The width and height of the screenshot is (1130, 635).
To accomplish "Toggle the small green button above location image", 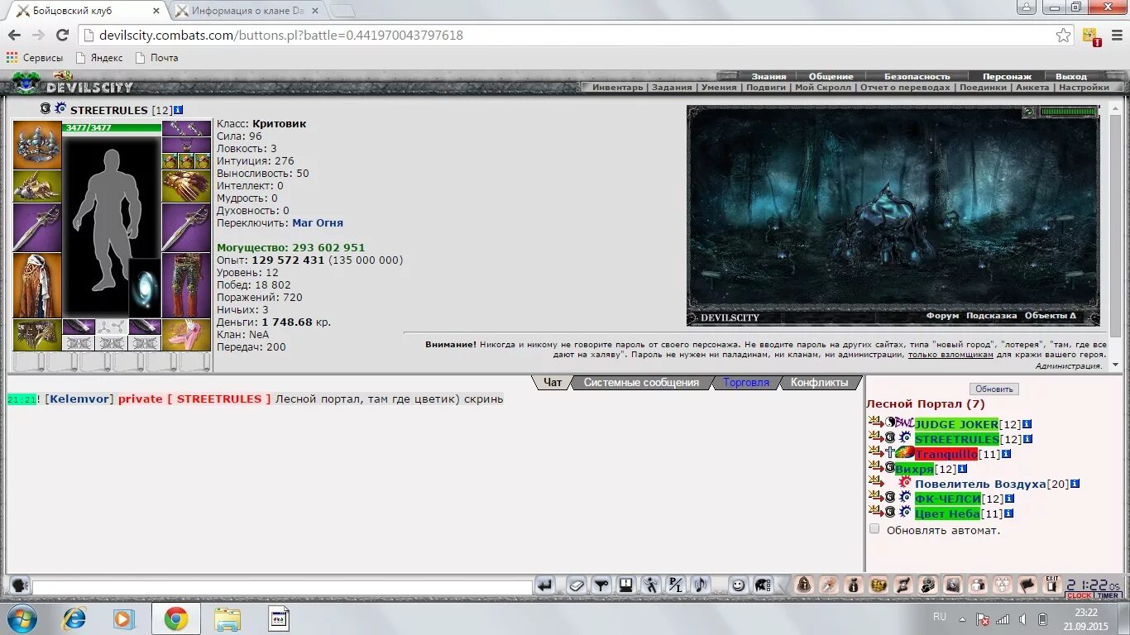I will click(x=1028, y=112).
